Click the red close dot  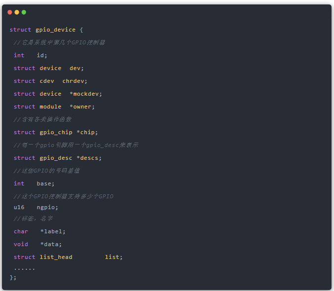point(10,12)
